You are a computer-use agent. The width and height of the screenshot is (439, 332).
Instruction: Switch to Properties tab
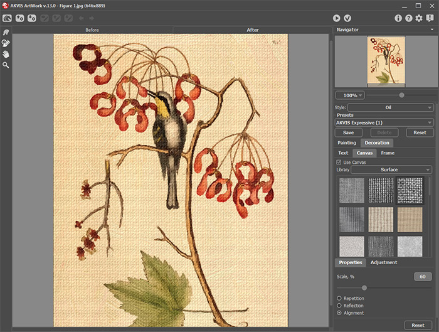tap(350, 262)
